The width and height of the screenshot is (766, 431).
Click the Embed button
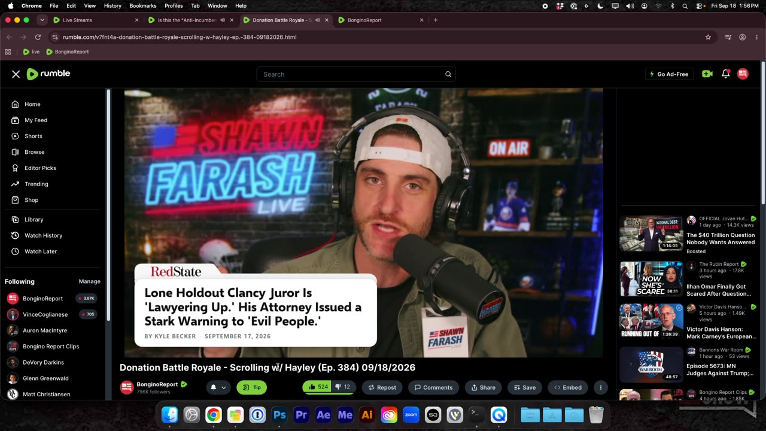(568, 387)
